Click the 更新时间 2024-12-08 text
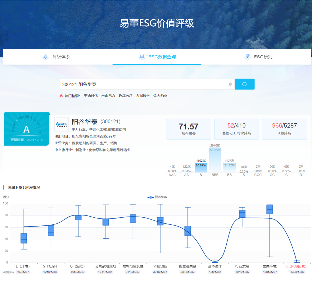 click(x=27, y=140)
